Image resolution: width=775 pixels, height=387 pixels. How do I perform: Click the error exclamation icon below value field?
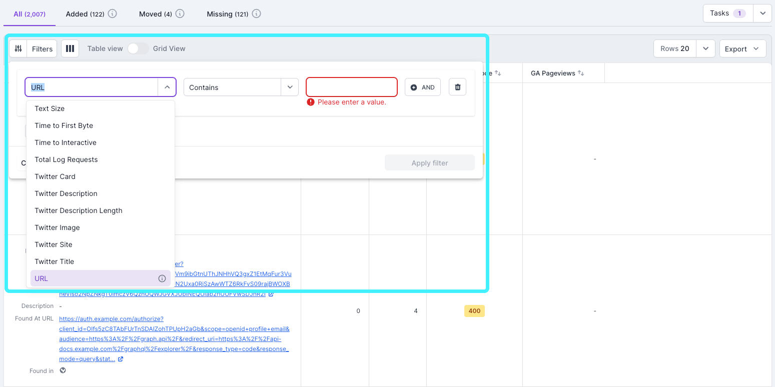pos(310,101)
